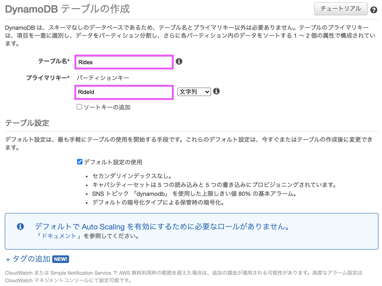The width and height of the screenshot is (382, 286).
Task: Uncheck デフォルト設定の使用
Action: pos(80,162)
